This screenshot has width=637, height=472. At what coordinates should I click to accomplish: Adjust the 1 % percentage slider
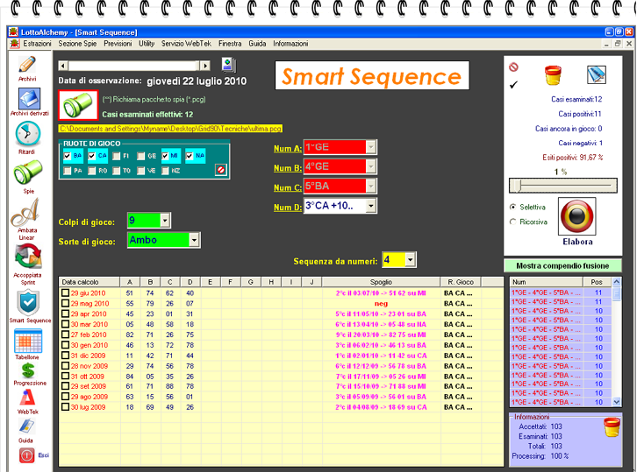(x=563, y=186)
